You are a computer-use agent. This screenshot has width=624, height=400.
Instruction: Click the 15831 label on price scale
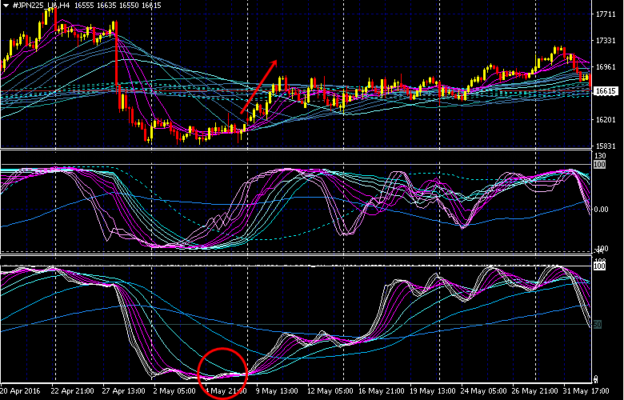(605, 146)
